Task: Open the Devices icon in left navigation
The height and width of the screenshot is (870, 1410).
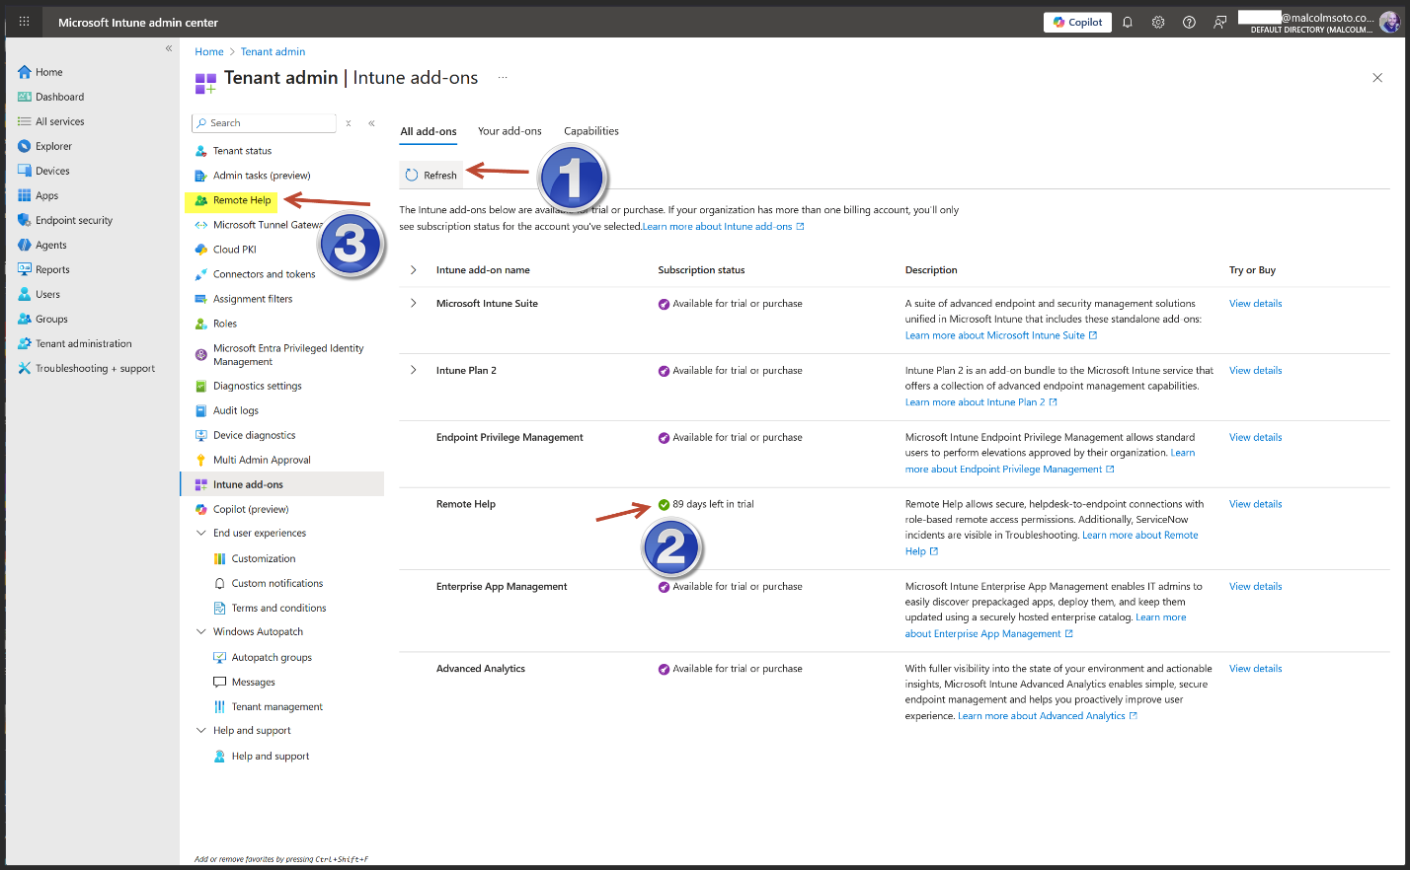Action: tap(25, 171)
